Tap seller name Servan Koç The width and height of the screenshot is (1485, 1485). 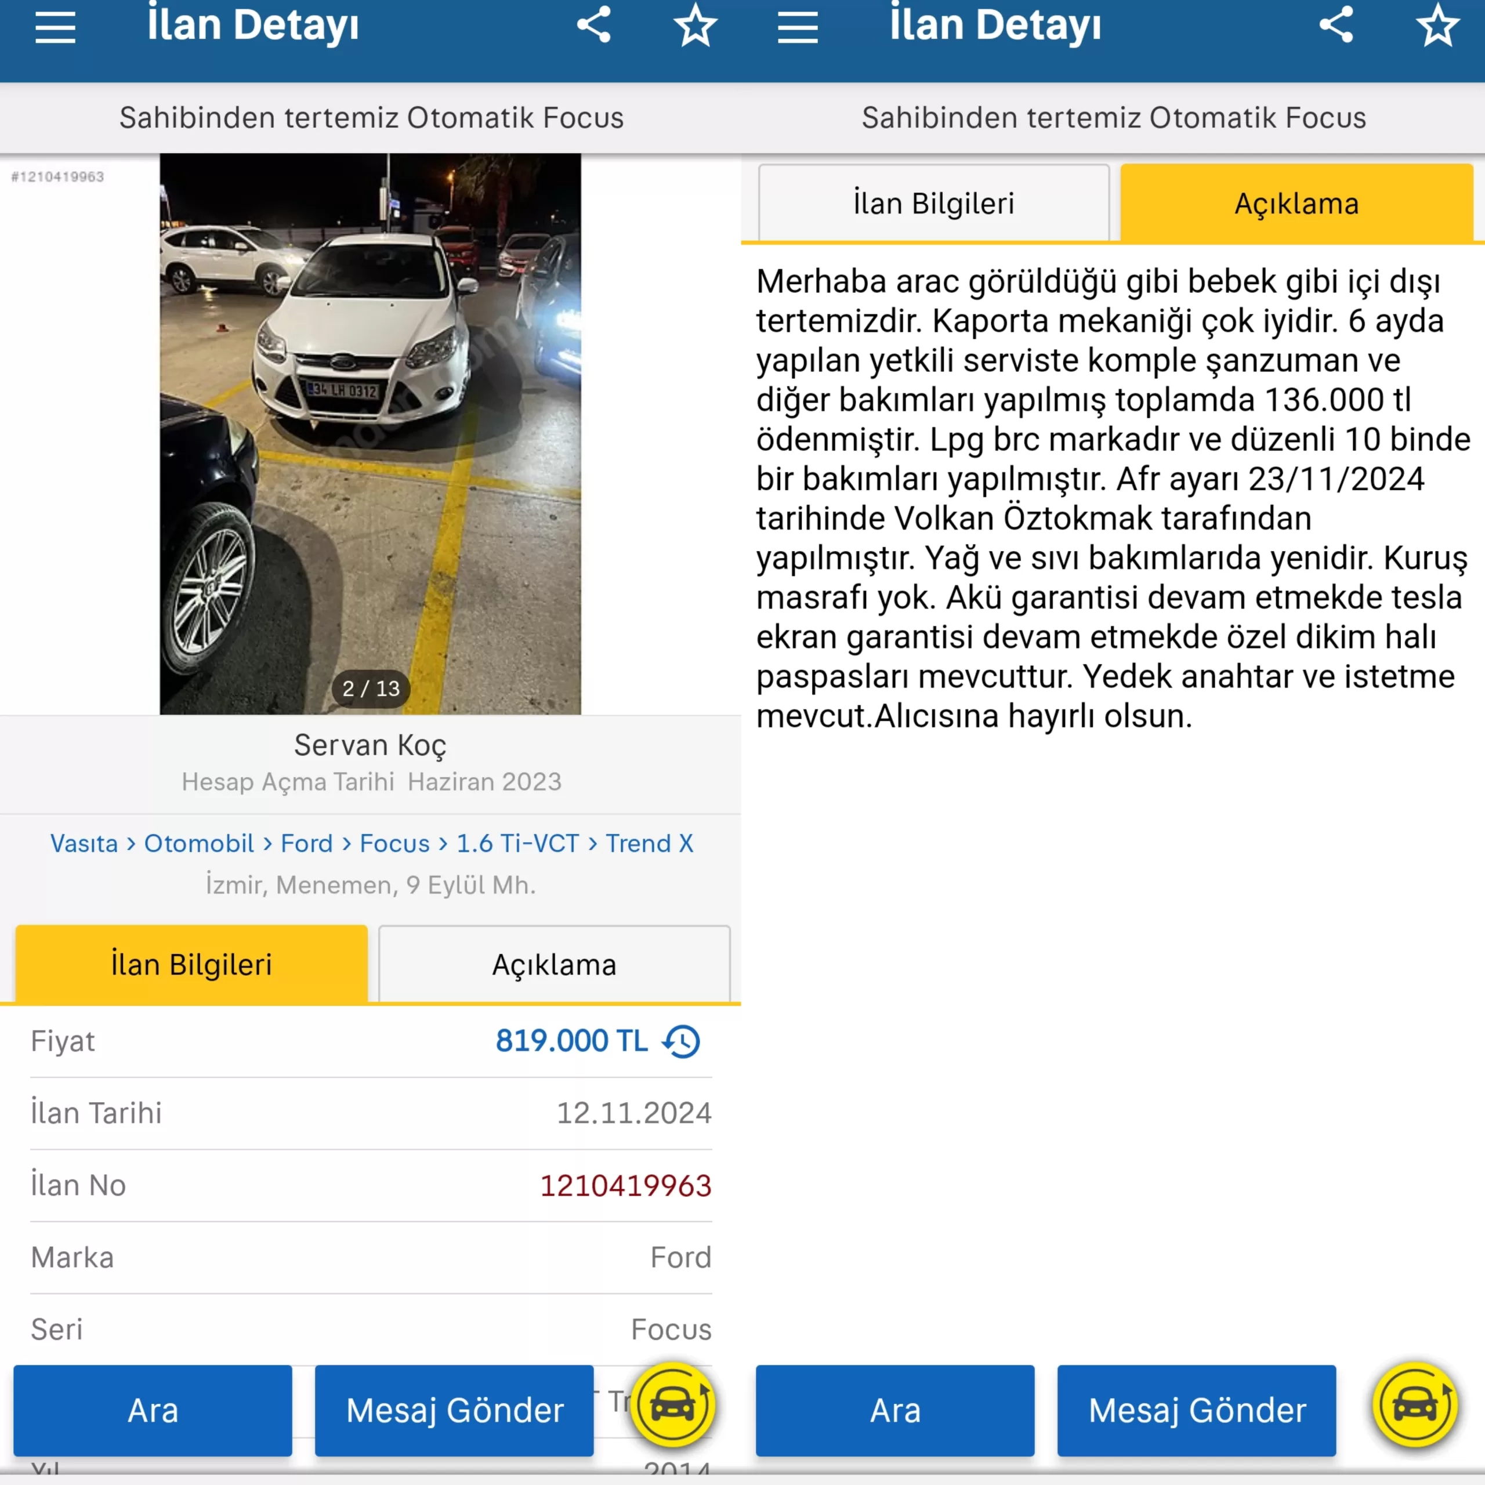(x=371, y=745)
